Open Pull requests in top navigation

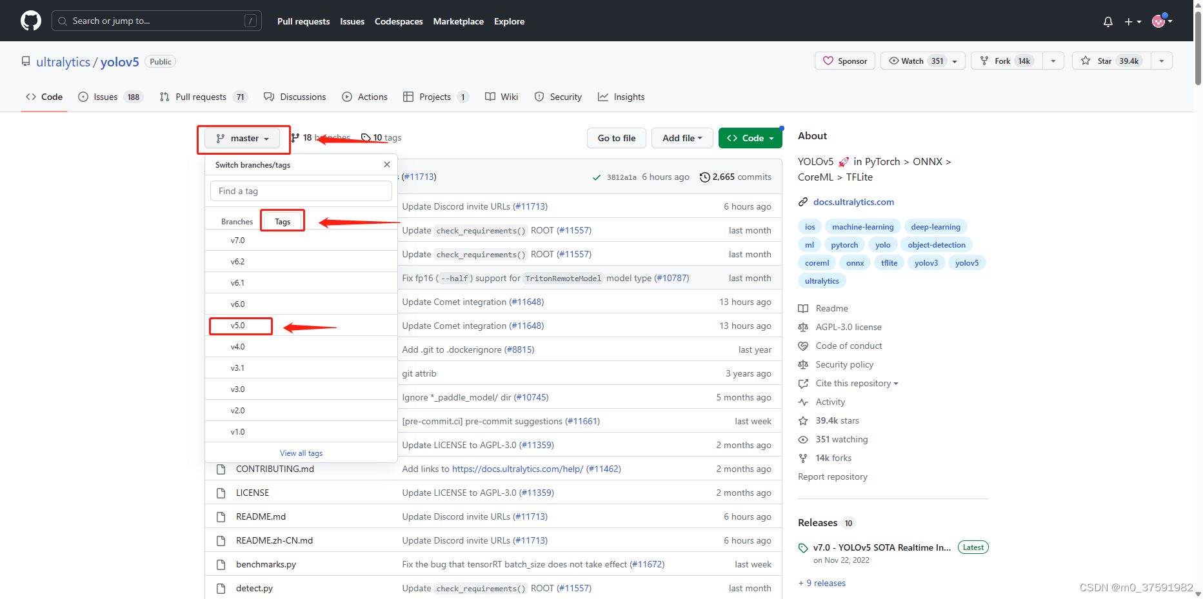pos(303,21)
